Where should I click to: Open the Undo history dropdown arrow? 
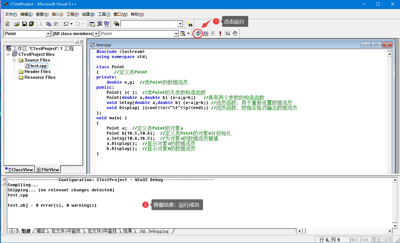coord(71,24)
